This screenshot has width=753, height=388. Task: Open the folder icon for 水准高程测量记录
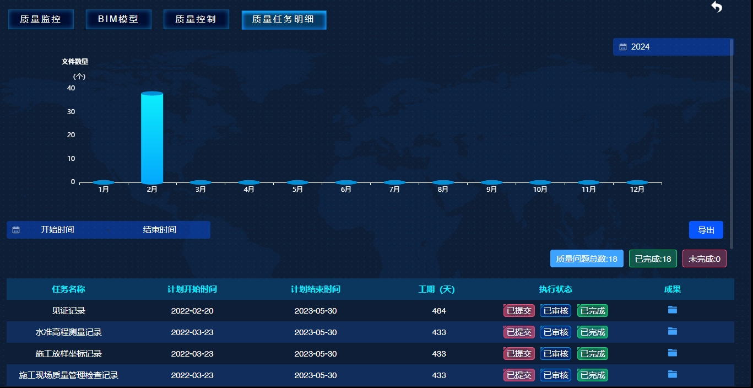(672, 331)
